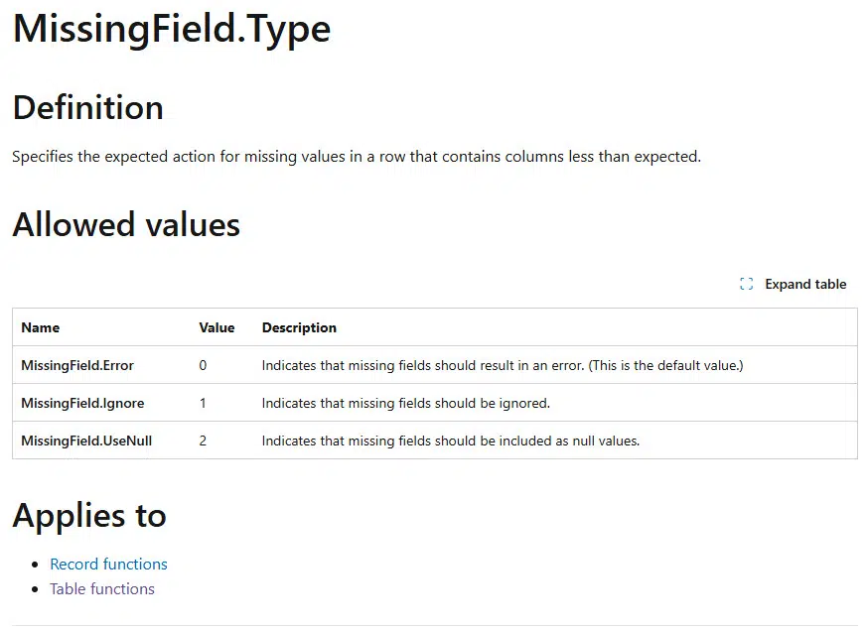Click the Description column header
This screenshot has height=630, width=868.
299,327
